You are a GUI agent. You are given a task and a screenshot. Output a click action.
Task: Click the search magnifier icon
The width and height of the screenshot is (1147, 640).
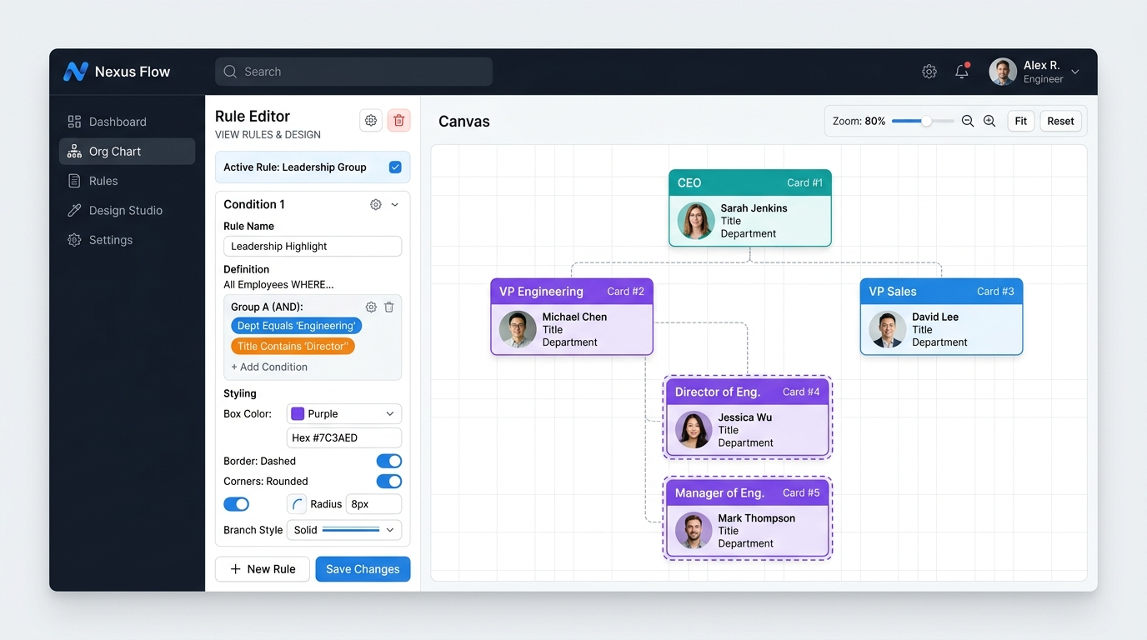tap(231, 72)
